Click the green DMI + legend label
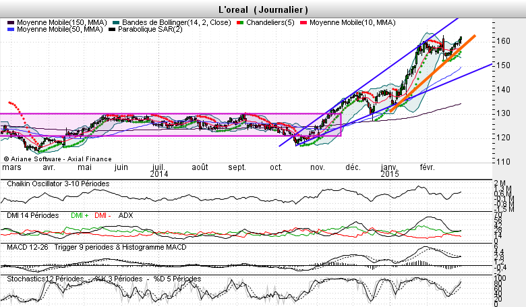Image resolution: width=526 pixels, height=307 pixels. (x=80, y=215)
